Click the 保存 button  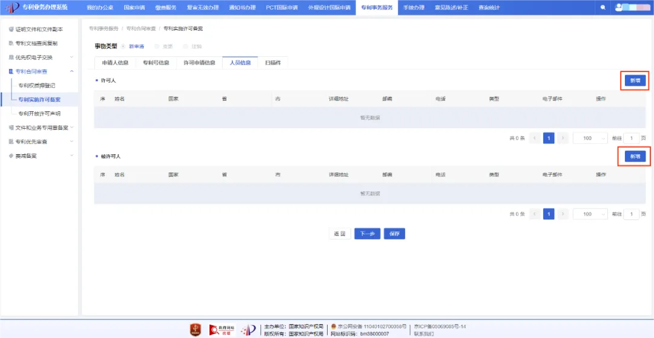395,234
